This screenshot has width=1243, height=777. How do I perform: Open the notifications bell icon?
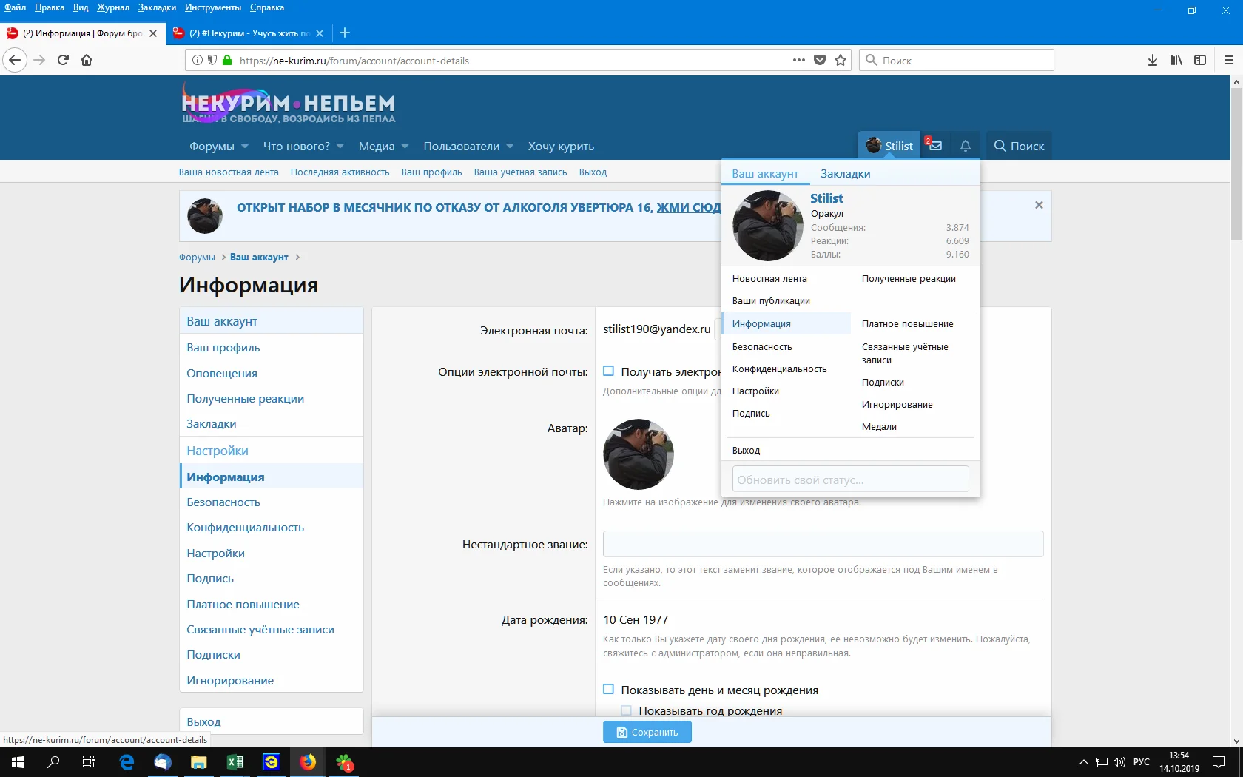(x=966, y=146)
